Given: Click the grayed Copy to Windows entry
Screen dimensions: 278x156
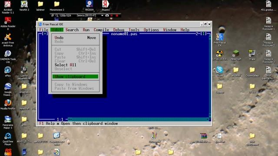Looking at the screenshot, I should (75, 84).
